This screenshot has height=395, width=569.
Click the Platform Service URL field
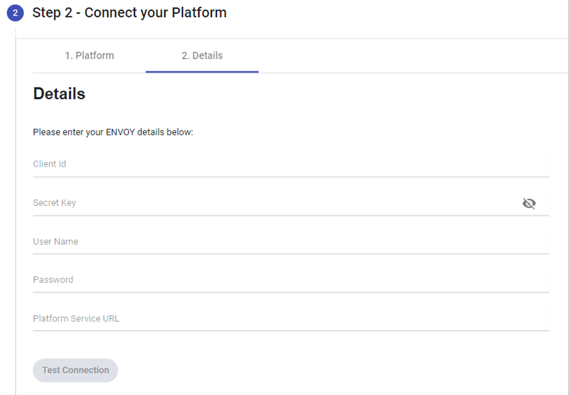point(291,318)
